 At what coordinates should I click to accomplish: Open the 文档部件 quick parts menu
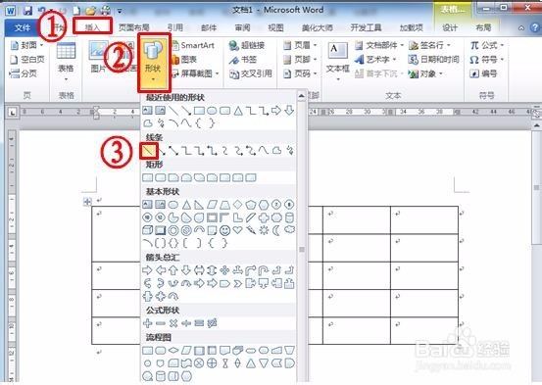(379, 45)
